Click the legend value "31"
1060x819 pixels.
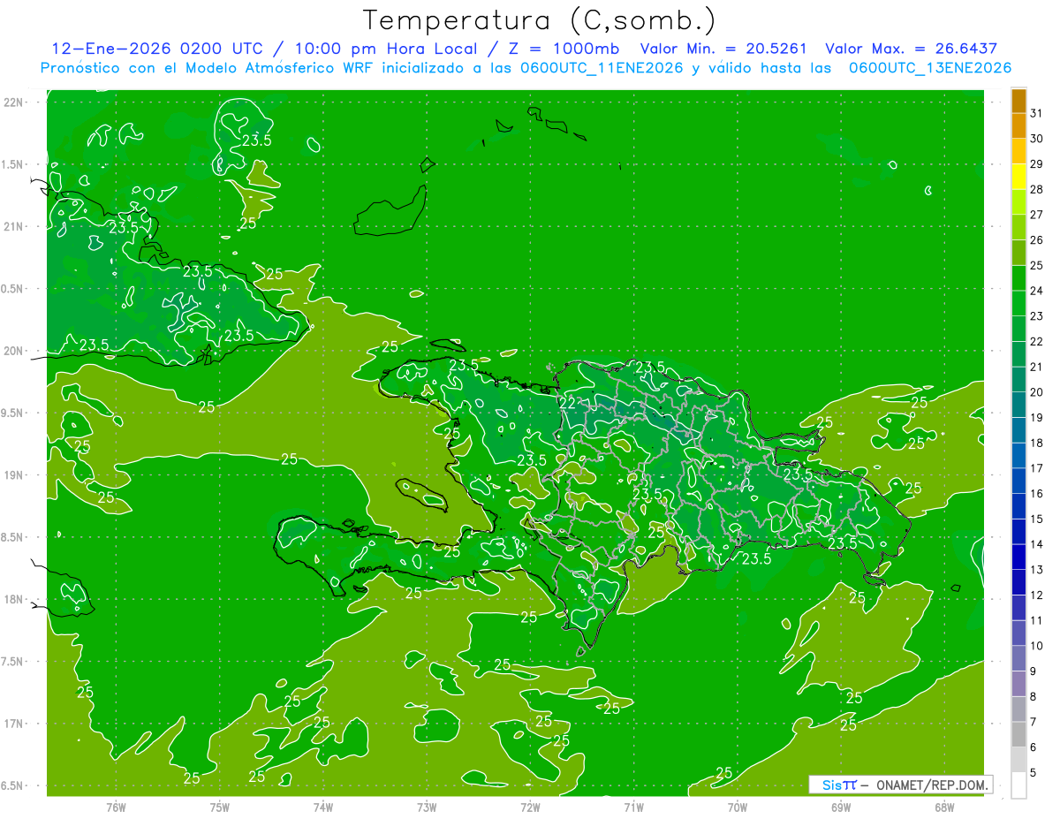[x=1037, y=112]
